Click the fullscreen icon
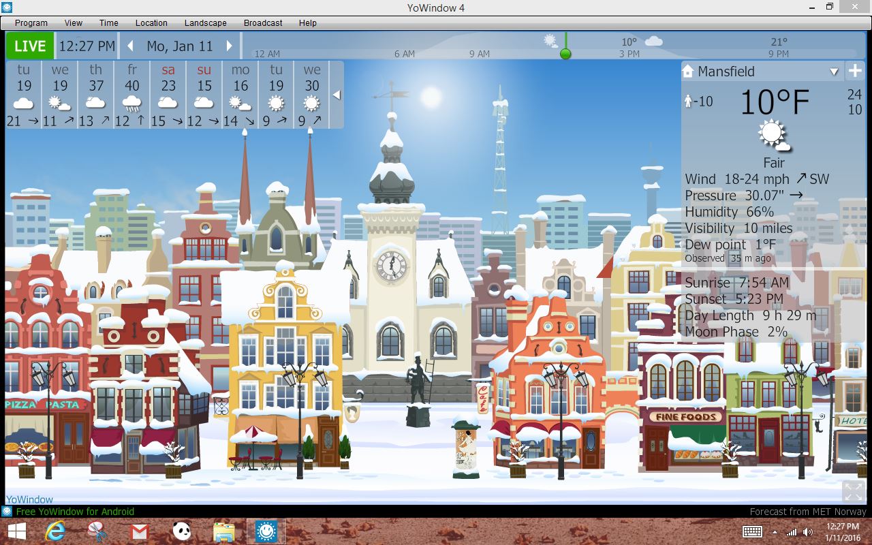This screenshot has width=872, height=545. pyautogui.click(x=854, y=491)
